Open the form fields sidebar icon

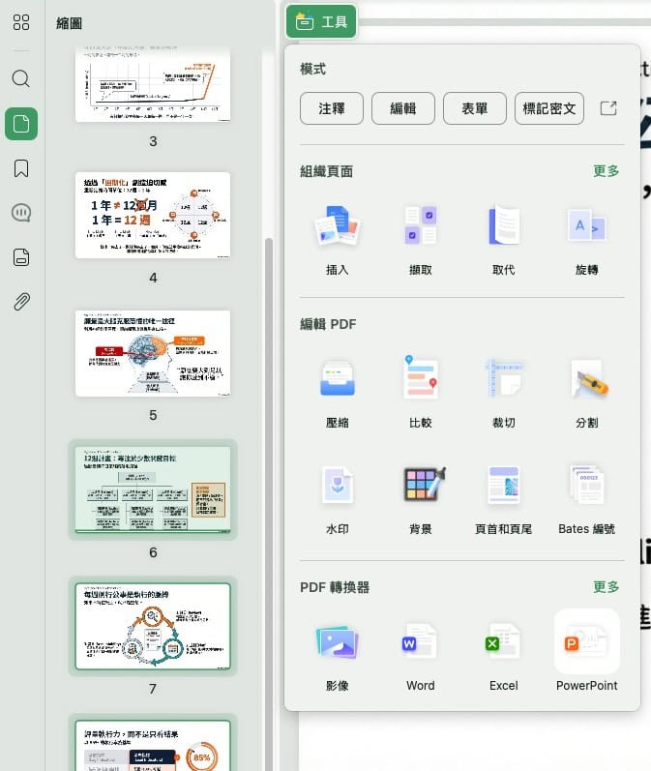click(21, 257)
